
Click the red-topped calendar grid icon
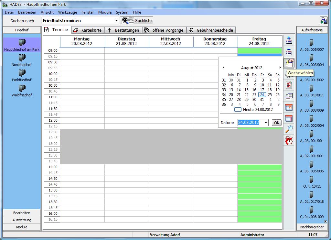pos(289,118)
